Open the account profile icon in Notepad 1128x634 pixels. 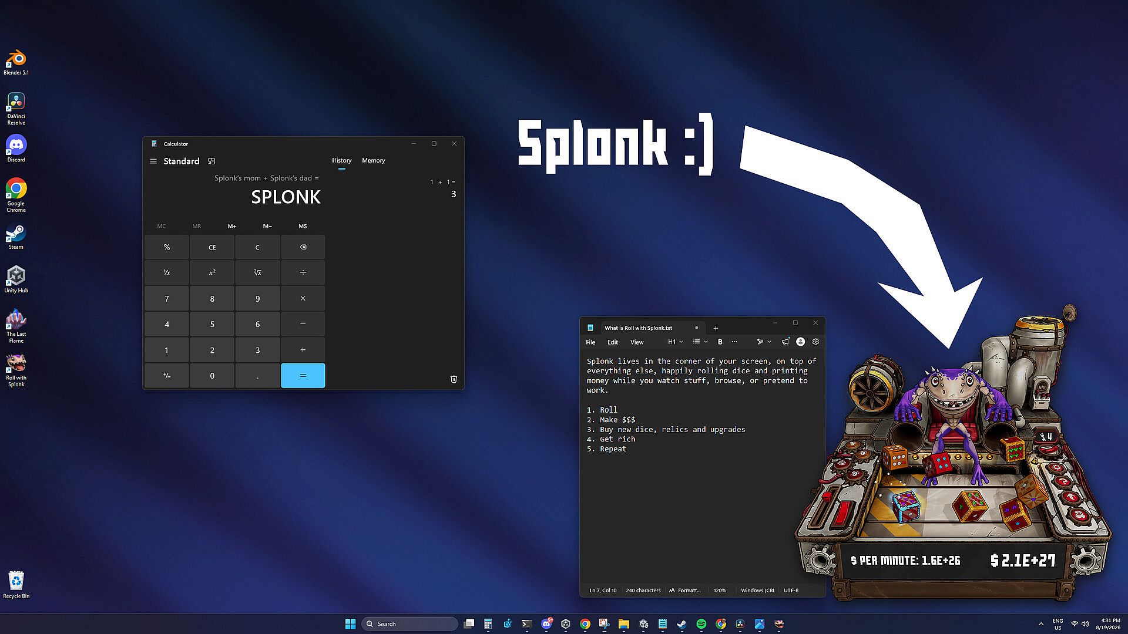800,342
